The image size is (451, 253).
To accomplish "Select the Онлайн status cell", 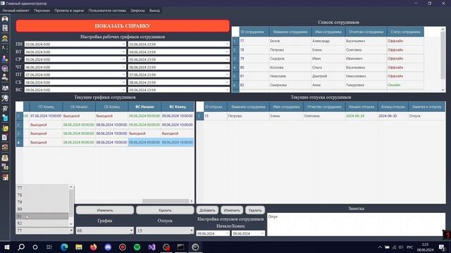I will (x=405, y=85).
